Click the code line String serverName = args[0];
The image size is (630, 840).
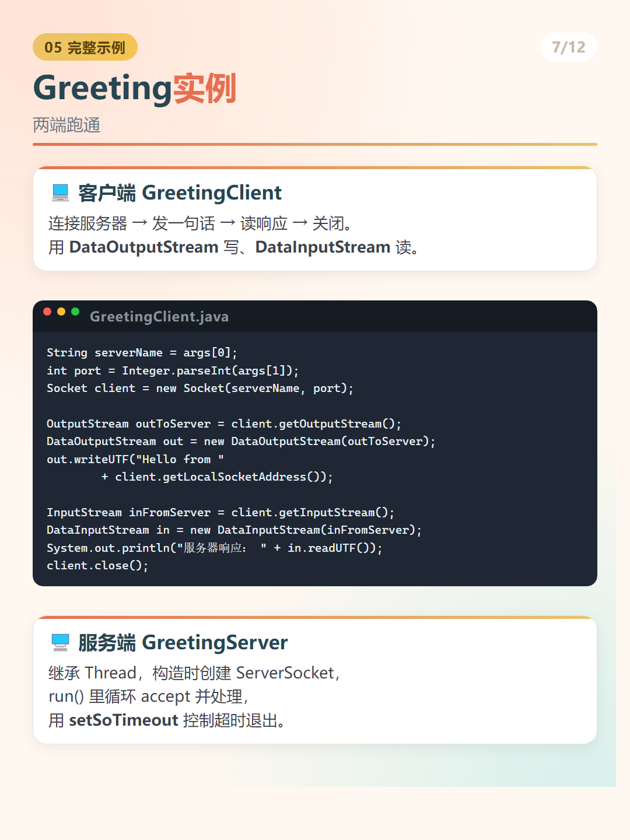(142, 352)
